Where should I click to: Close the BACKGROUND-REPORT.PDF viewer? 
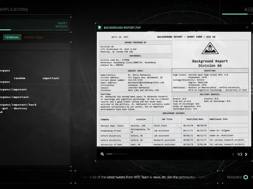coord(247,27)
